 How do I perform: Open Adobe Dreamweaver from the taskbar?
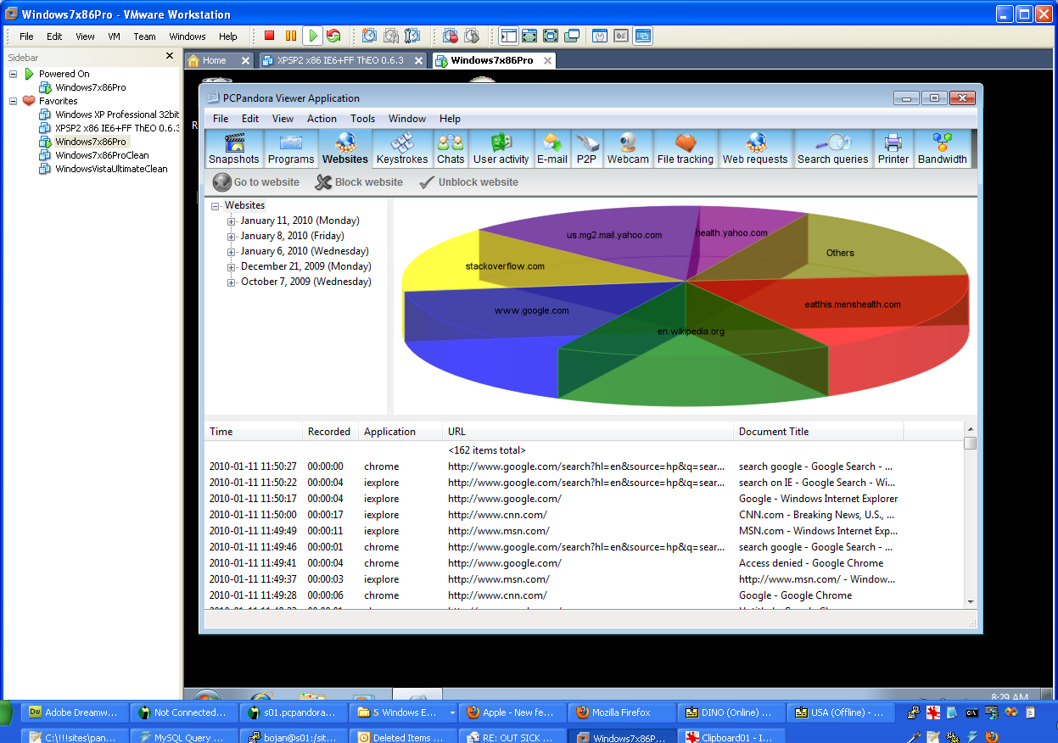(x=75, y=712)
